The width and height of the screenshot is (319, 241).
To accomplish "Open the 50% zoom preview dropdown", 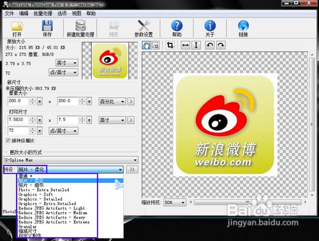I will click(x=175, y=202).
